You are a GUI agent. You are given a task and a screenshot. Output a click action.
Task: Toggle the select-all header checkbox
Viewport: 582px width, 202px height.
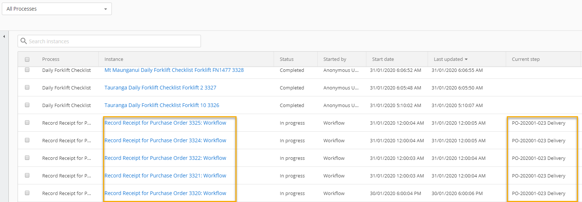(27, 59)
